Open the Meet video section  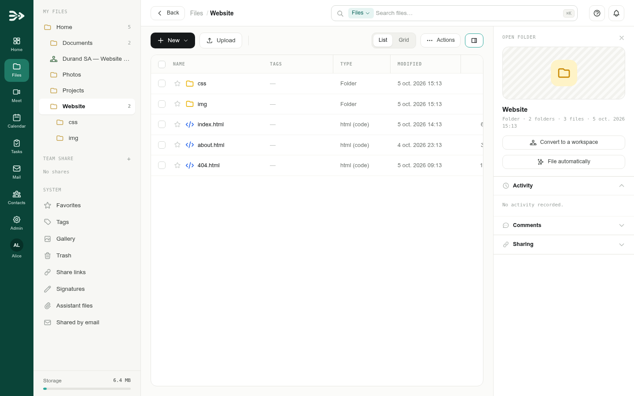coord(17,95)
